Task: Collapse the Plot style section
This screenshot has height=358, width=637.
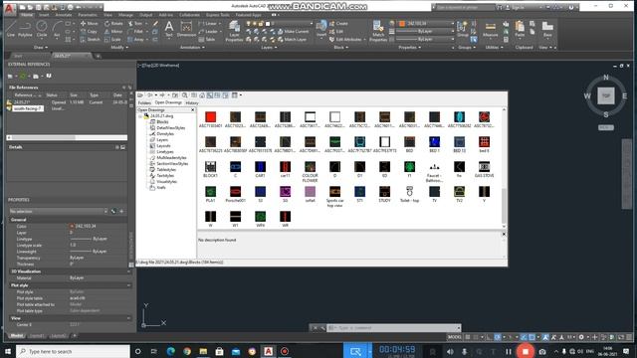Action: (128, 285)
